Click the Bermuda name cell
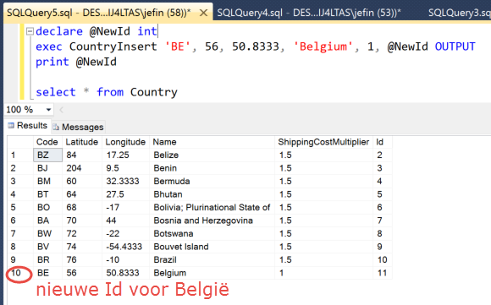Viewport: 491px width, 305px height. pos(212,182)
